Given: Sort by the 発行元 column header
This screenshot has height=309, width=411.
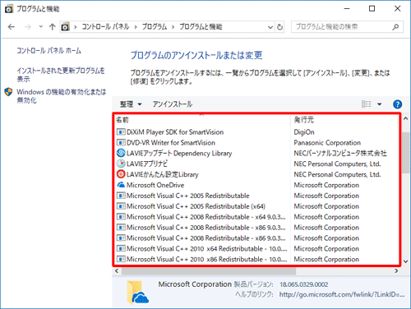Looking at the screenshot, I should (x=303, y=120).
